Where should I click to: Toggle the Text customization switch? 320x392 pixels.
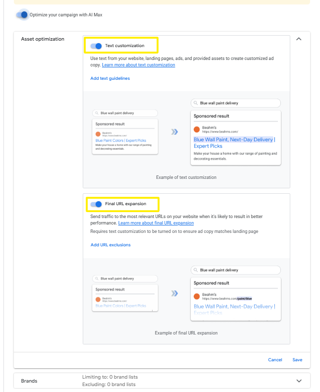[96, 46]
